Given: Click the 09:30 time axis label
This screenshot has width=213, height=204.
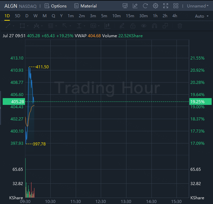Looking at the screenshot, I should point(25,201).
